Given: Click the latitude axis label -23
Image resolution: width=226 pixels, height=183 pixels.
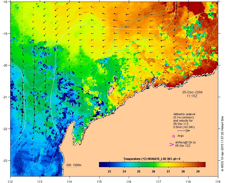Looking at the screenshot, I should tap(5, 160).
